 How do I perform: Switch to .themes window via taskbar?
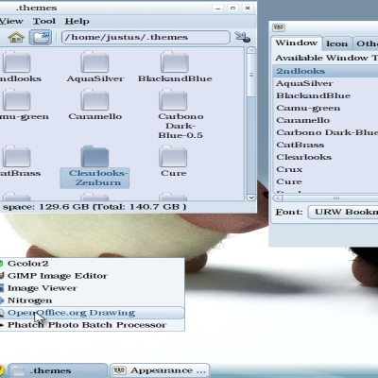click(58, 370)
